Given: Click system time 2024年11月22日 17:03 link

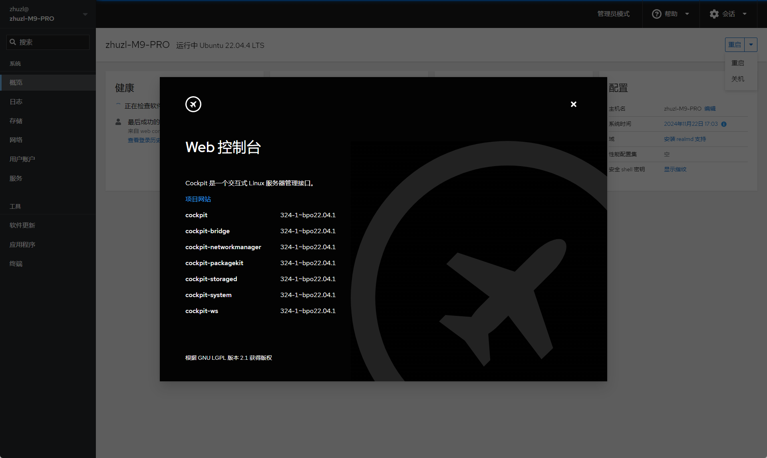Looking at the screenshot, I should click(x=691, y=124).
